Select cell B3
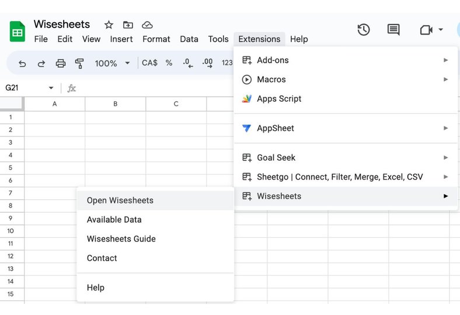 pos(116,143)
